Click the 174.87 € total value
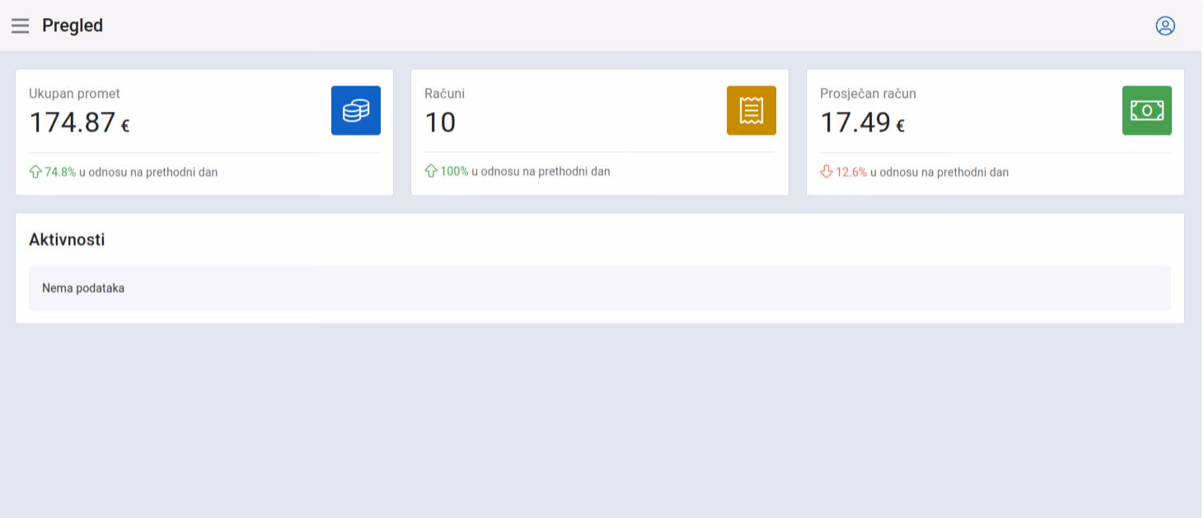Screen dimensions: 1204x518 point(80,123)
